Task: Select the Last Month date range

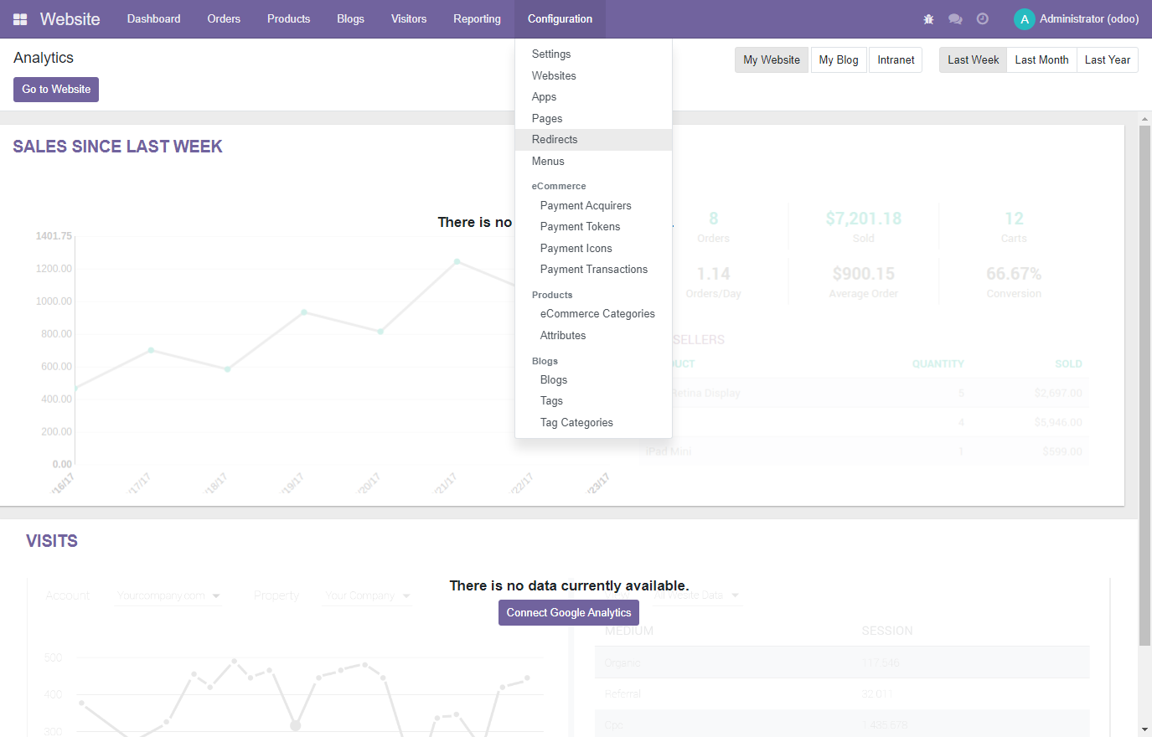Action: click(1041, 60)
